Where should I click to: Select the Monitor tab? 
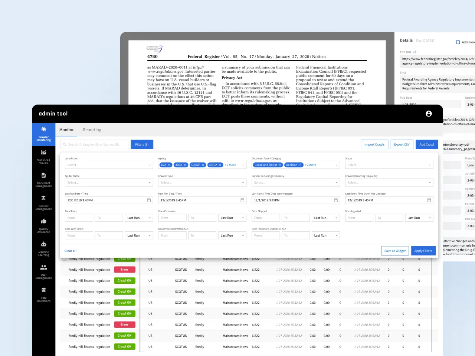click(66, 130)
